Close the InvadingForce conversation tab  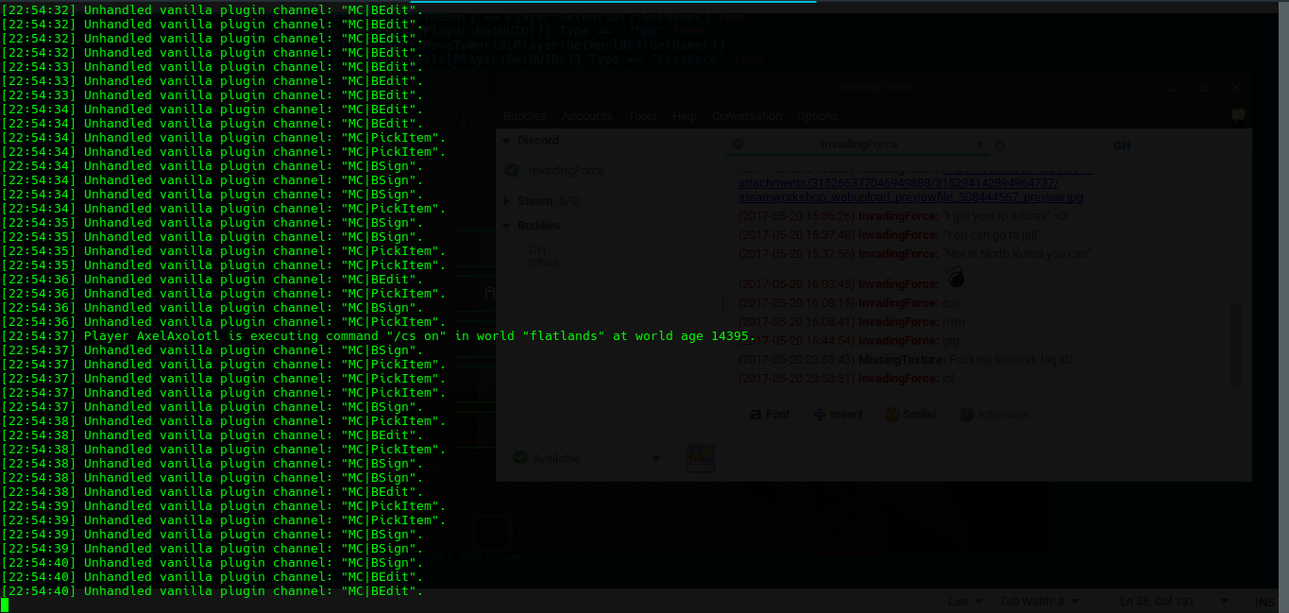(980, 145)
